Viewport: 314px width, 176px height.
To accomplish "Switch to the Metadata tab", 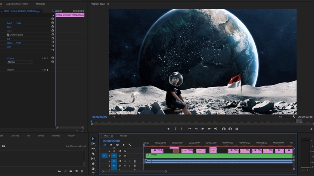I will pos(40,4).
